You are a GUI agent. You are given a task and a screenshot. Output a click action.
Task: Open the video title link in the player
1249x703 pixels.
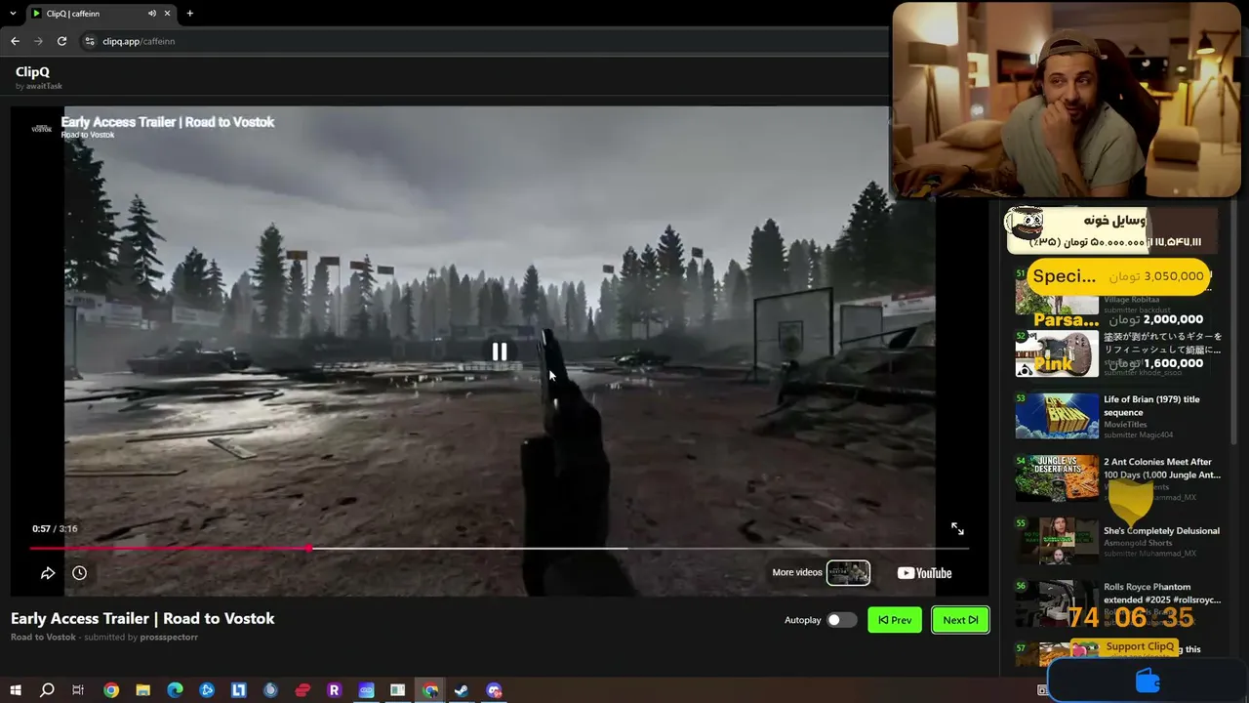click(168, 122)
